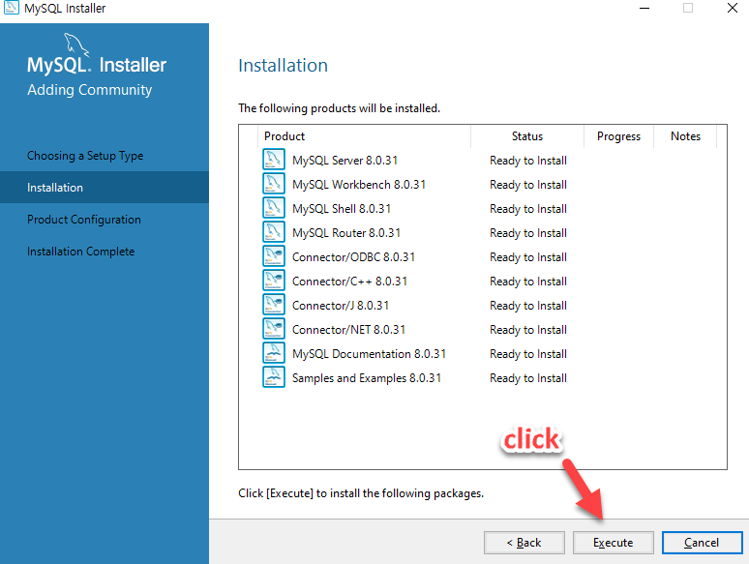This screenshot has width=749, height=564.
Task: Execute the installation of listed packages
Action: coord(613,543)
